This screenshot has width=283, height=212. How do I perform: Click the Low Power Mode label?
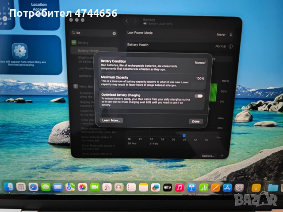(140, 33)
